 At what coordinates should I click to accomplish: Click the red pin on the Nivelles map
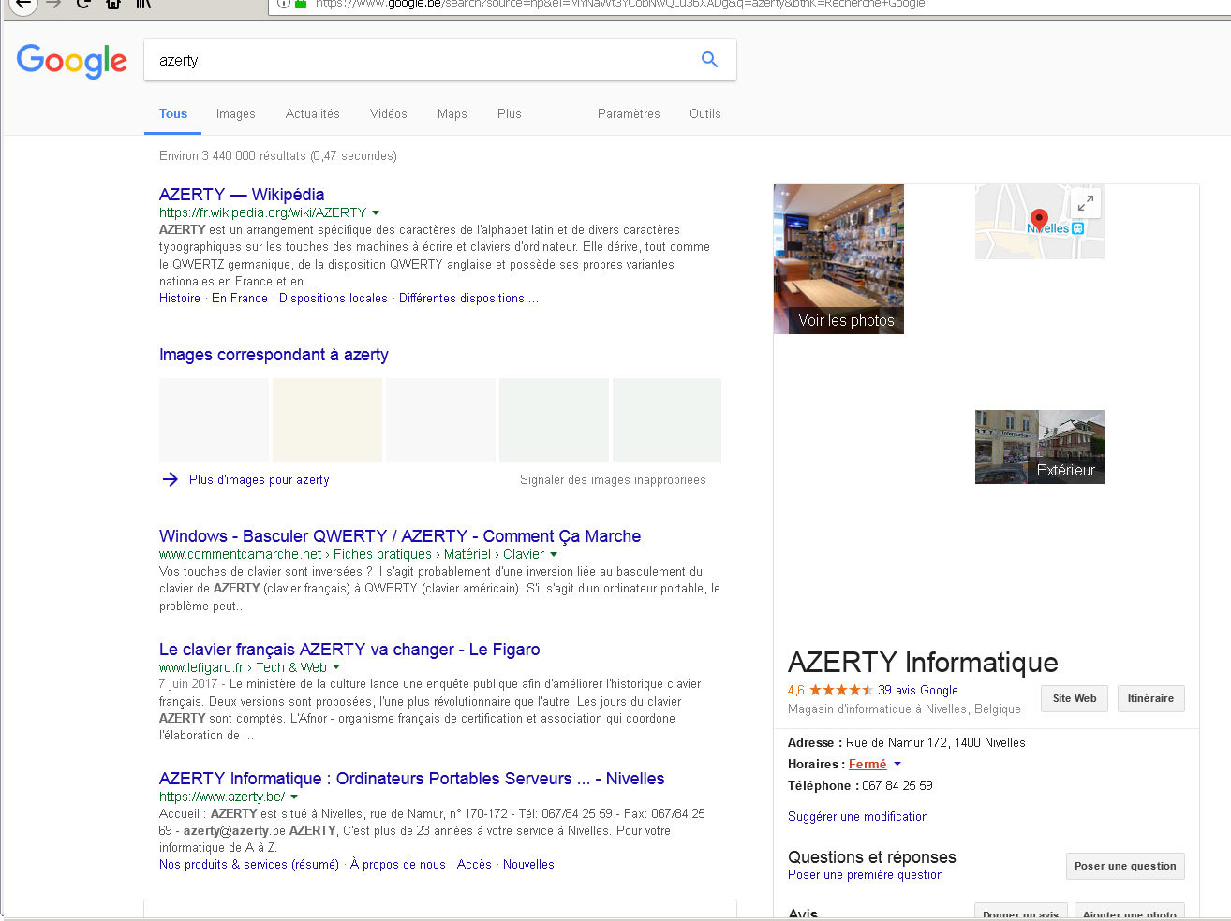click(1038, 221)
